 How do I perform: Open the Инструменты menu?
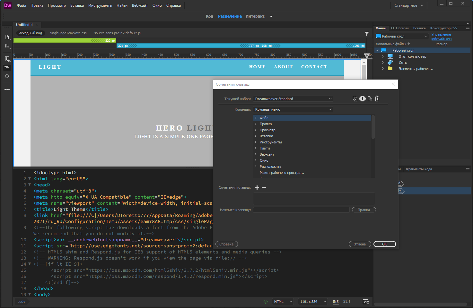click(100, 5)
